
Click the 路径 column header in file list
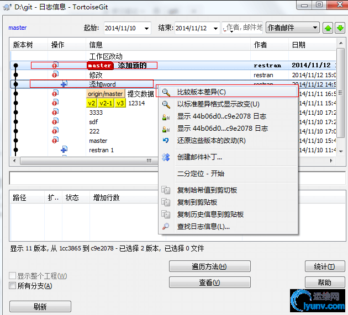point(27,197)
